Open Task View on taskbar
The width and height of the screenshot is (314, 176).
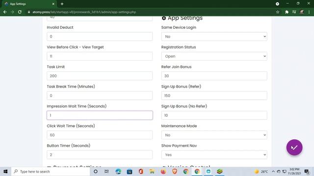click(x=106, y=172)
